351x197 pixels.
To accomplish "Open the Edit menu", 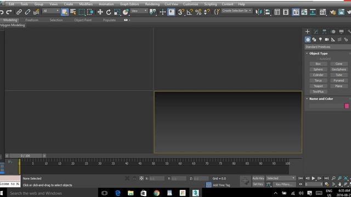I will (x=11, y=4).
